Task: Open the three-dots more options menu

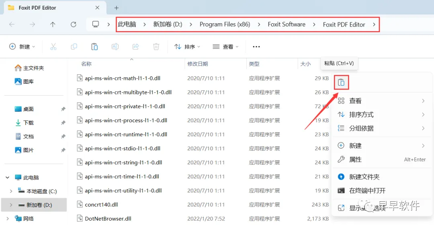Action: point(256,47)
